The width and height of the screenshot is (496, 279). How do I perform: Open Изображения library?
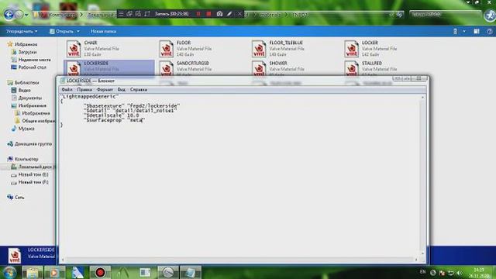29,105
